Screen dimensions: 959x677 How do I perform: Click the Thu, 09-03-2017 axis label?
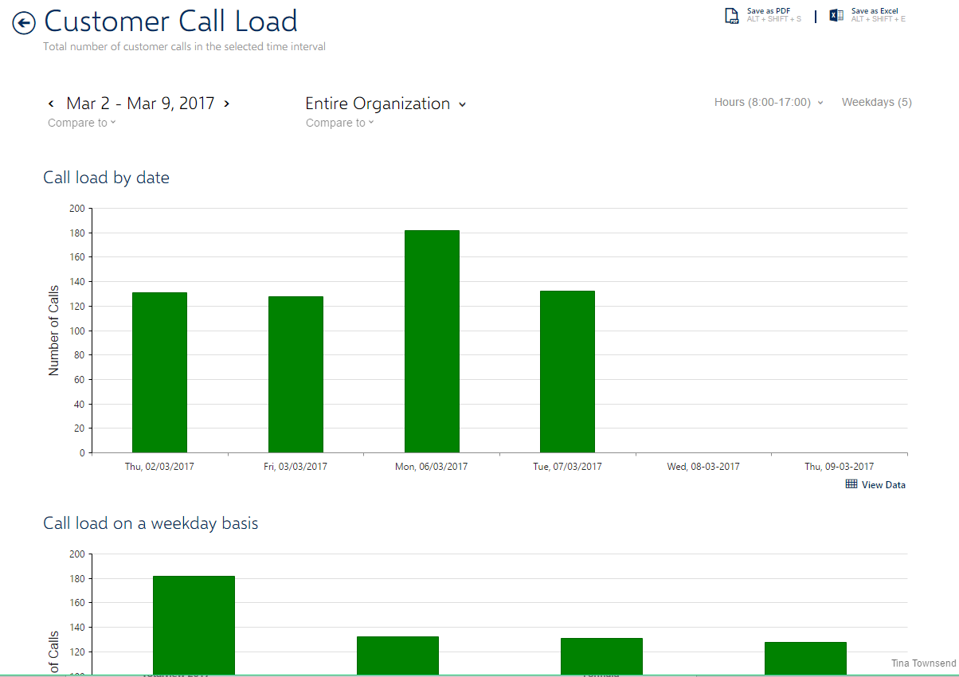pos(839,467)
